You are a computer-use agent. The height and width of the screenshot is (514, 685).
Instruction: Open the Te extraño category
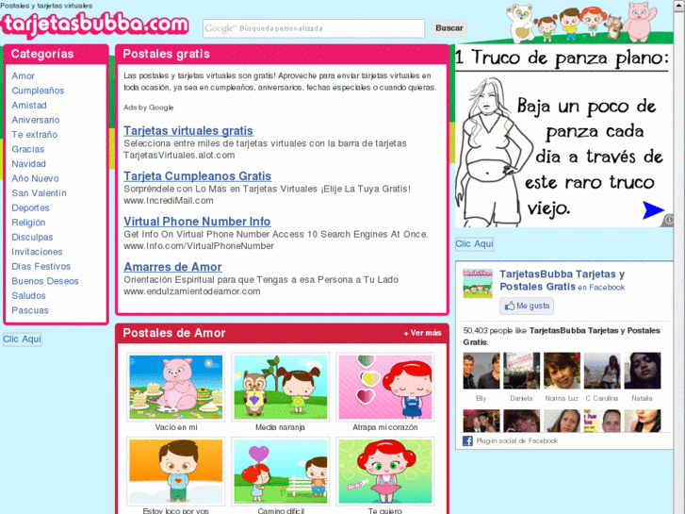35,135
